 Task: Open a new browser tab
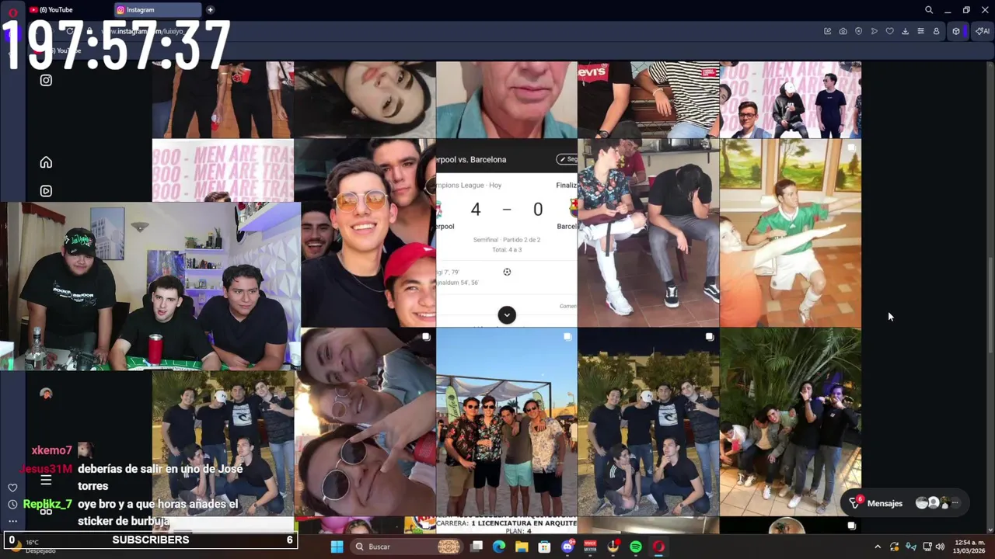click(x=210, y=10)
